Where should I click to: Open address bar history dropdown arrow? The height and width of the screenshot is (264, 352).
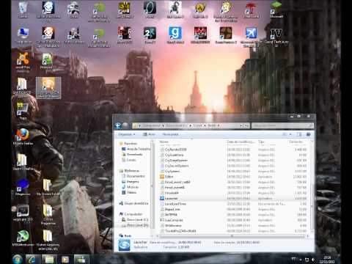[x=241, y=125]
